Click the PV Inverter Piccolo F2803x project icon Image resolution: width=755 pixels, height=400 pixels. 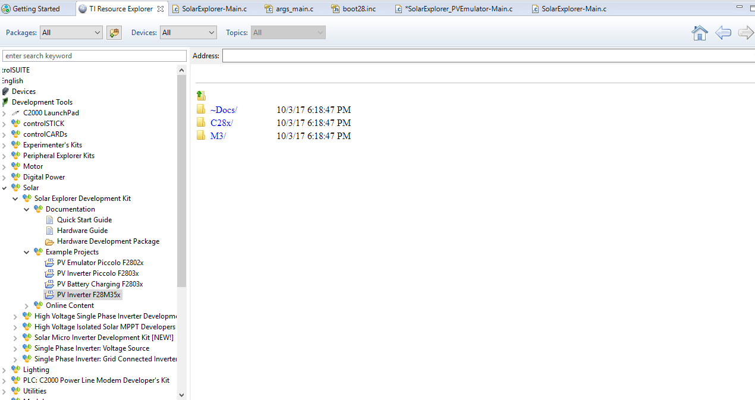pyautogui.click(x=50, y=273)
